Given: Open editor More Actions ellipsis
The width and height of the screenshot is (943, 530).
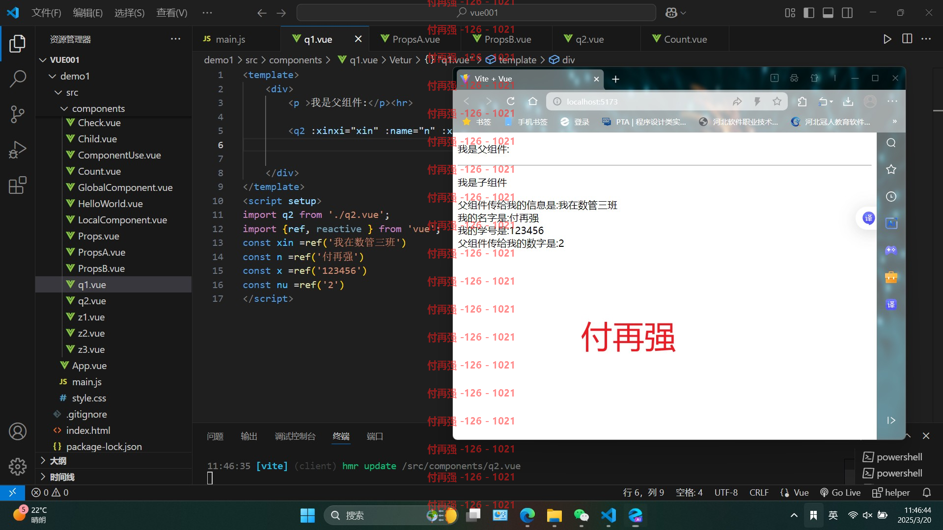Looking at the screenshot, I should click(926, 39).
